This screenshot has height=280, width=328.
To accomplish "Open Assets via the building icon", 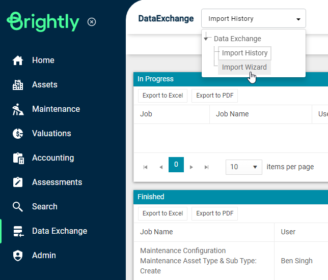I will [18, 85].
